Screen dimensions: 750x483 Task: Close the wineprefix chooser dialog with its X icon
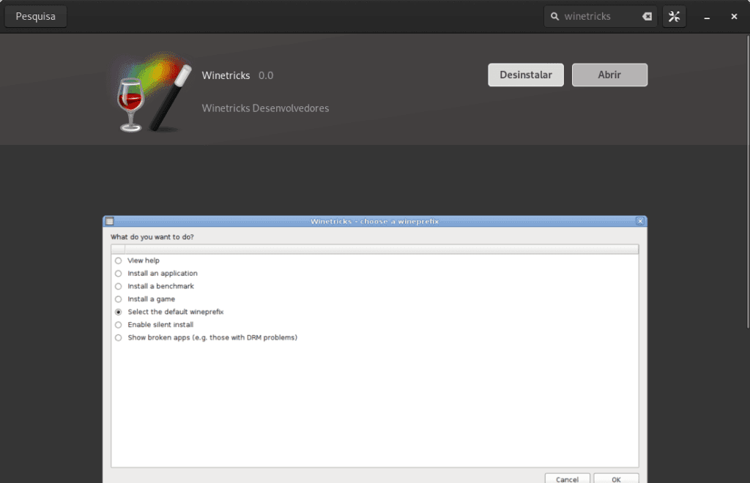[639, 220]
